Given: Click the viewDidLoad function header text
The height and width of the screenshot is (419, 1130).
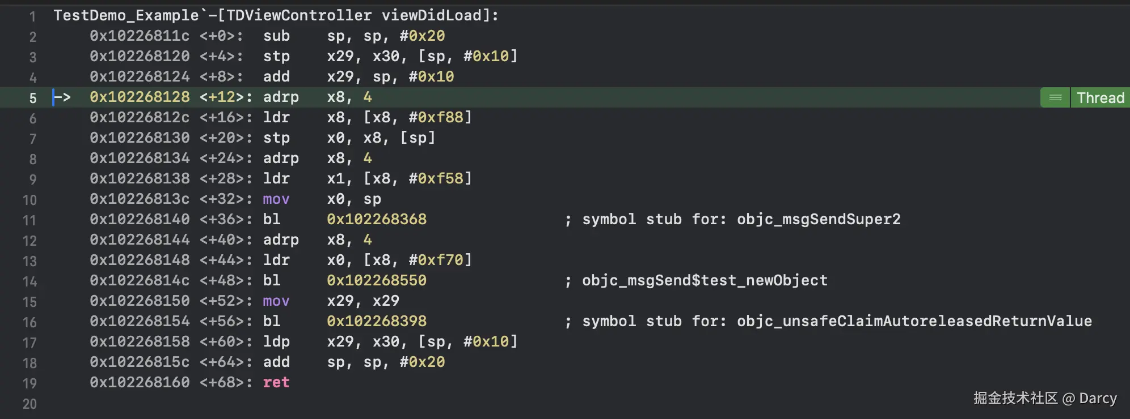Looking at the screenshot, I should click(276, 16).
